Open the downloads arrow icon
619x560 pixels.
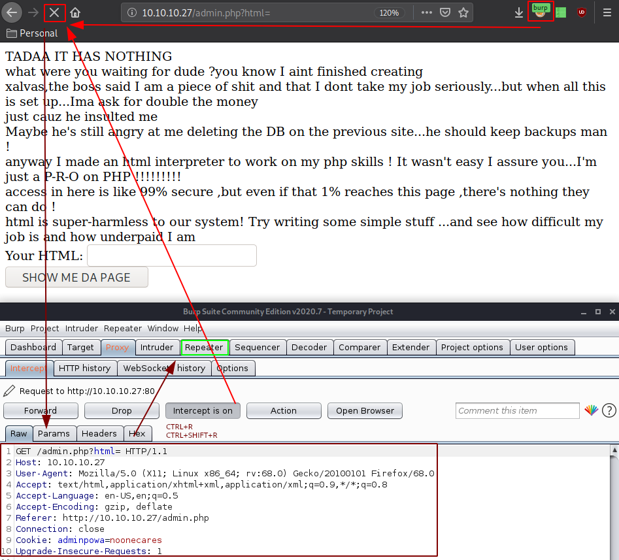[x=519, y=12]
